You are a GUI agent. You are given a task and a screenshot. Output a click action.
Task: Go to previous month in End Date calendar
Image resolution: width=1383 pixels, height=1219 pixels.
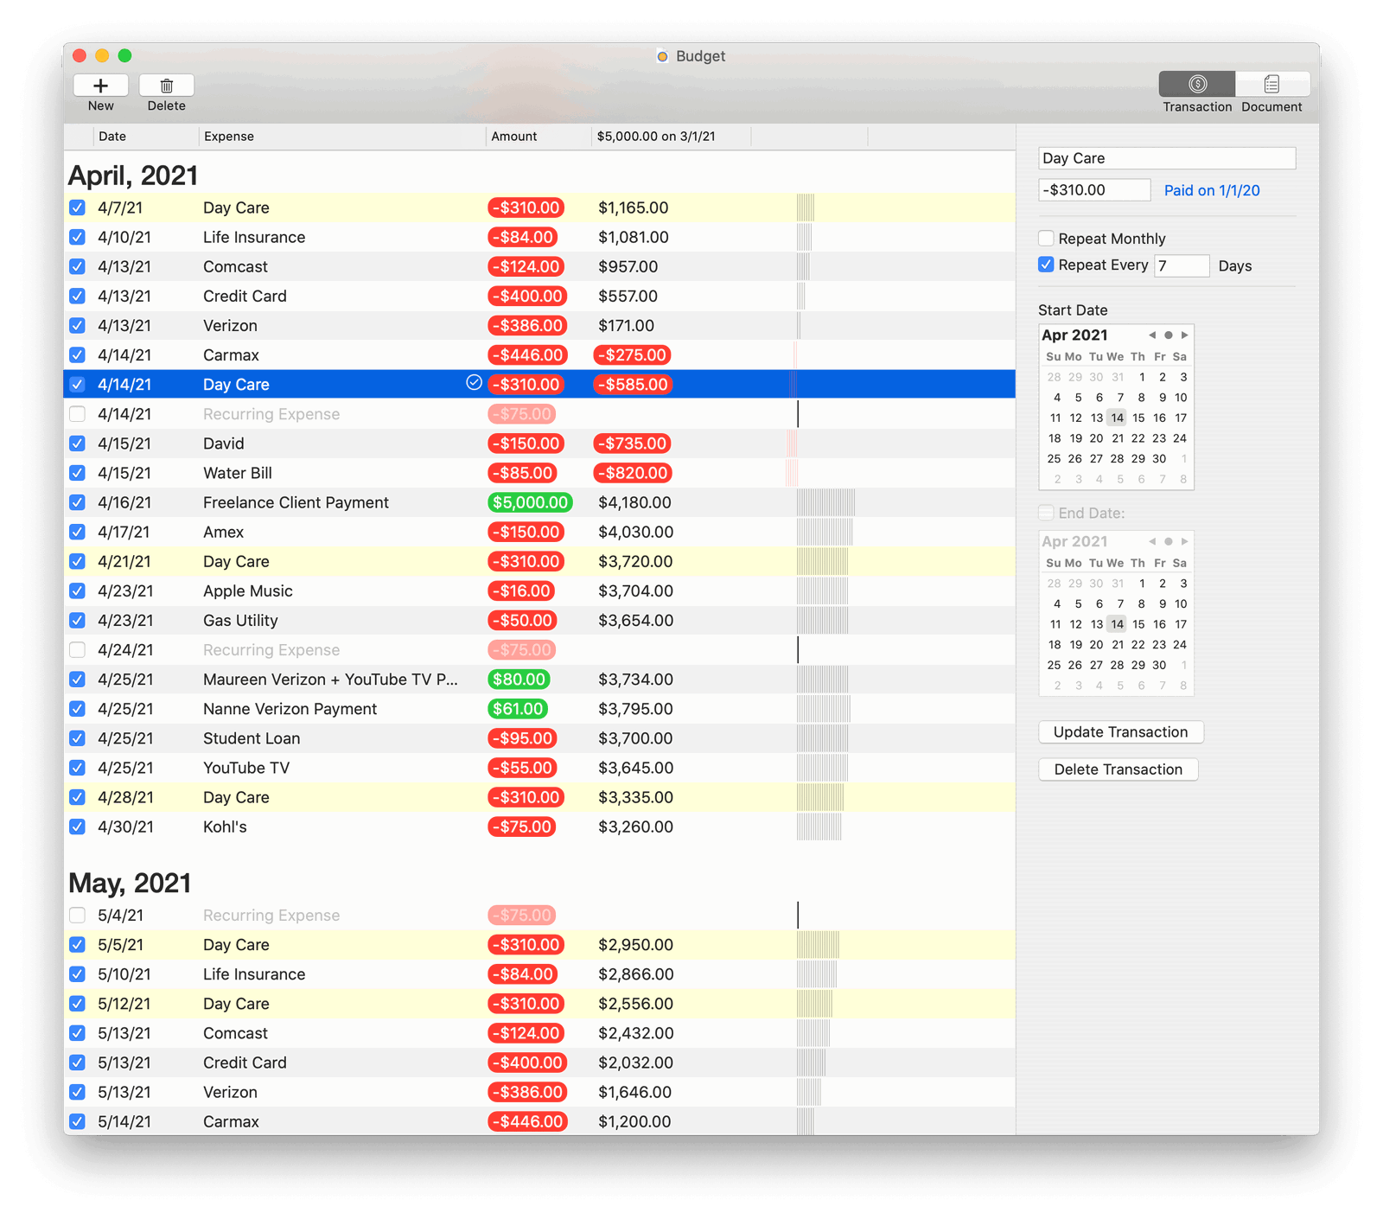[x=1151, y=542]
